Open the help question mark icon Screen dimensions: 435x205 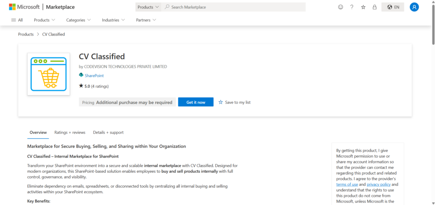pyautogui.click(x=352, y=7)
